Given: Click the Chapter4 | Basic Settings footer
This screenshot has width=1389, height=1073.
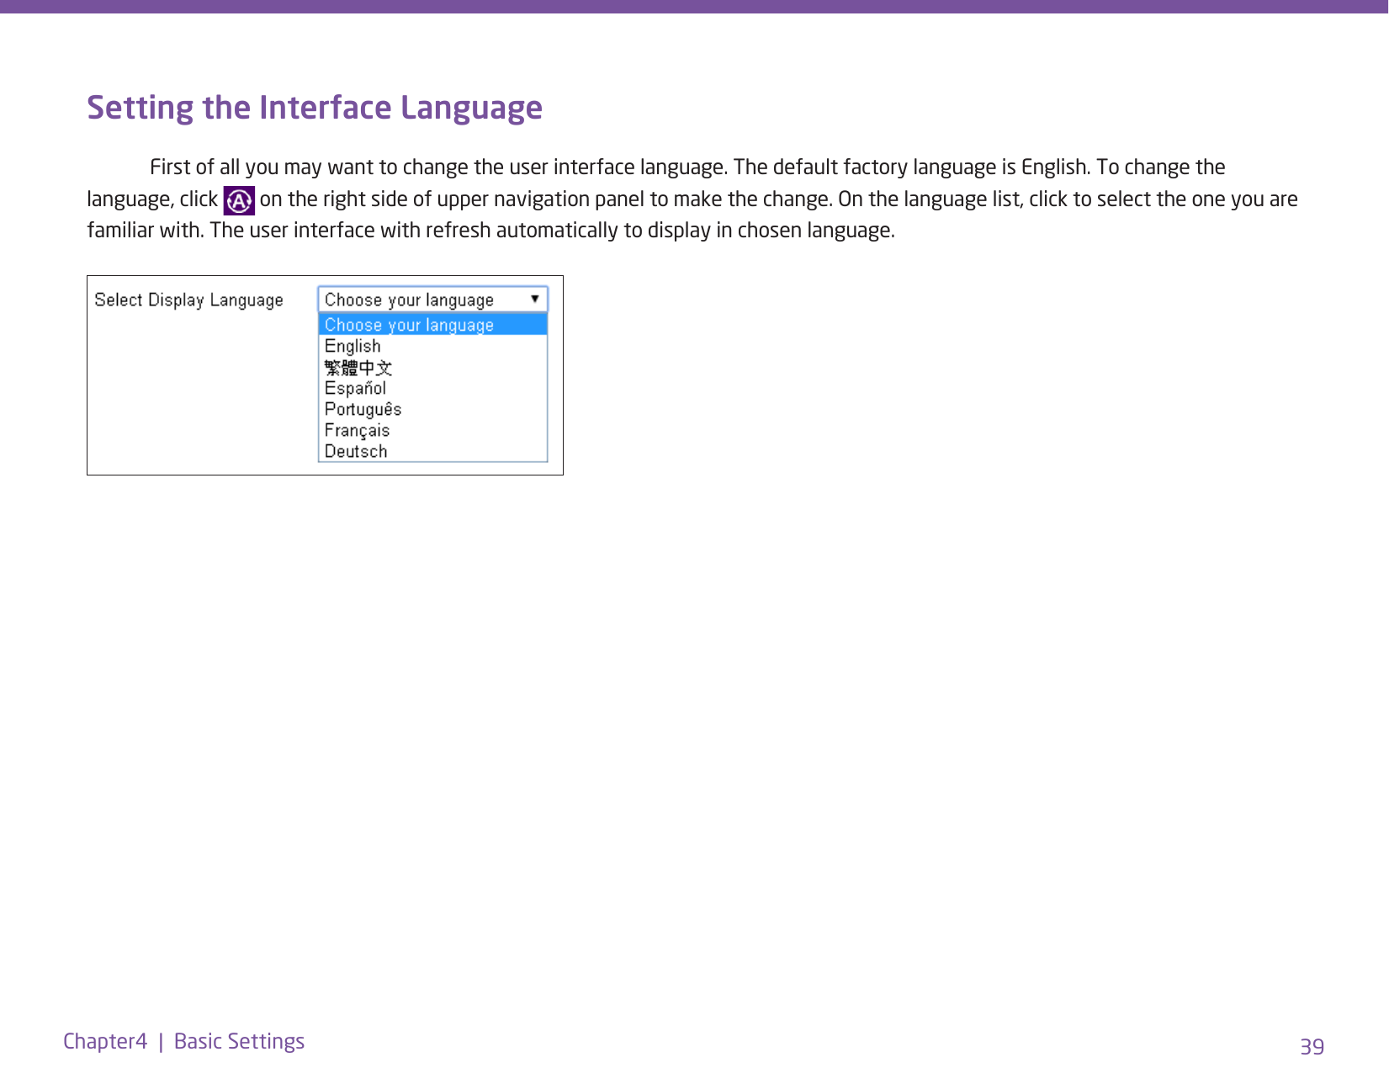Looking at the screenshot, I should tap(183, 1042).
